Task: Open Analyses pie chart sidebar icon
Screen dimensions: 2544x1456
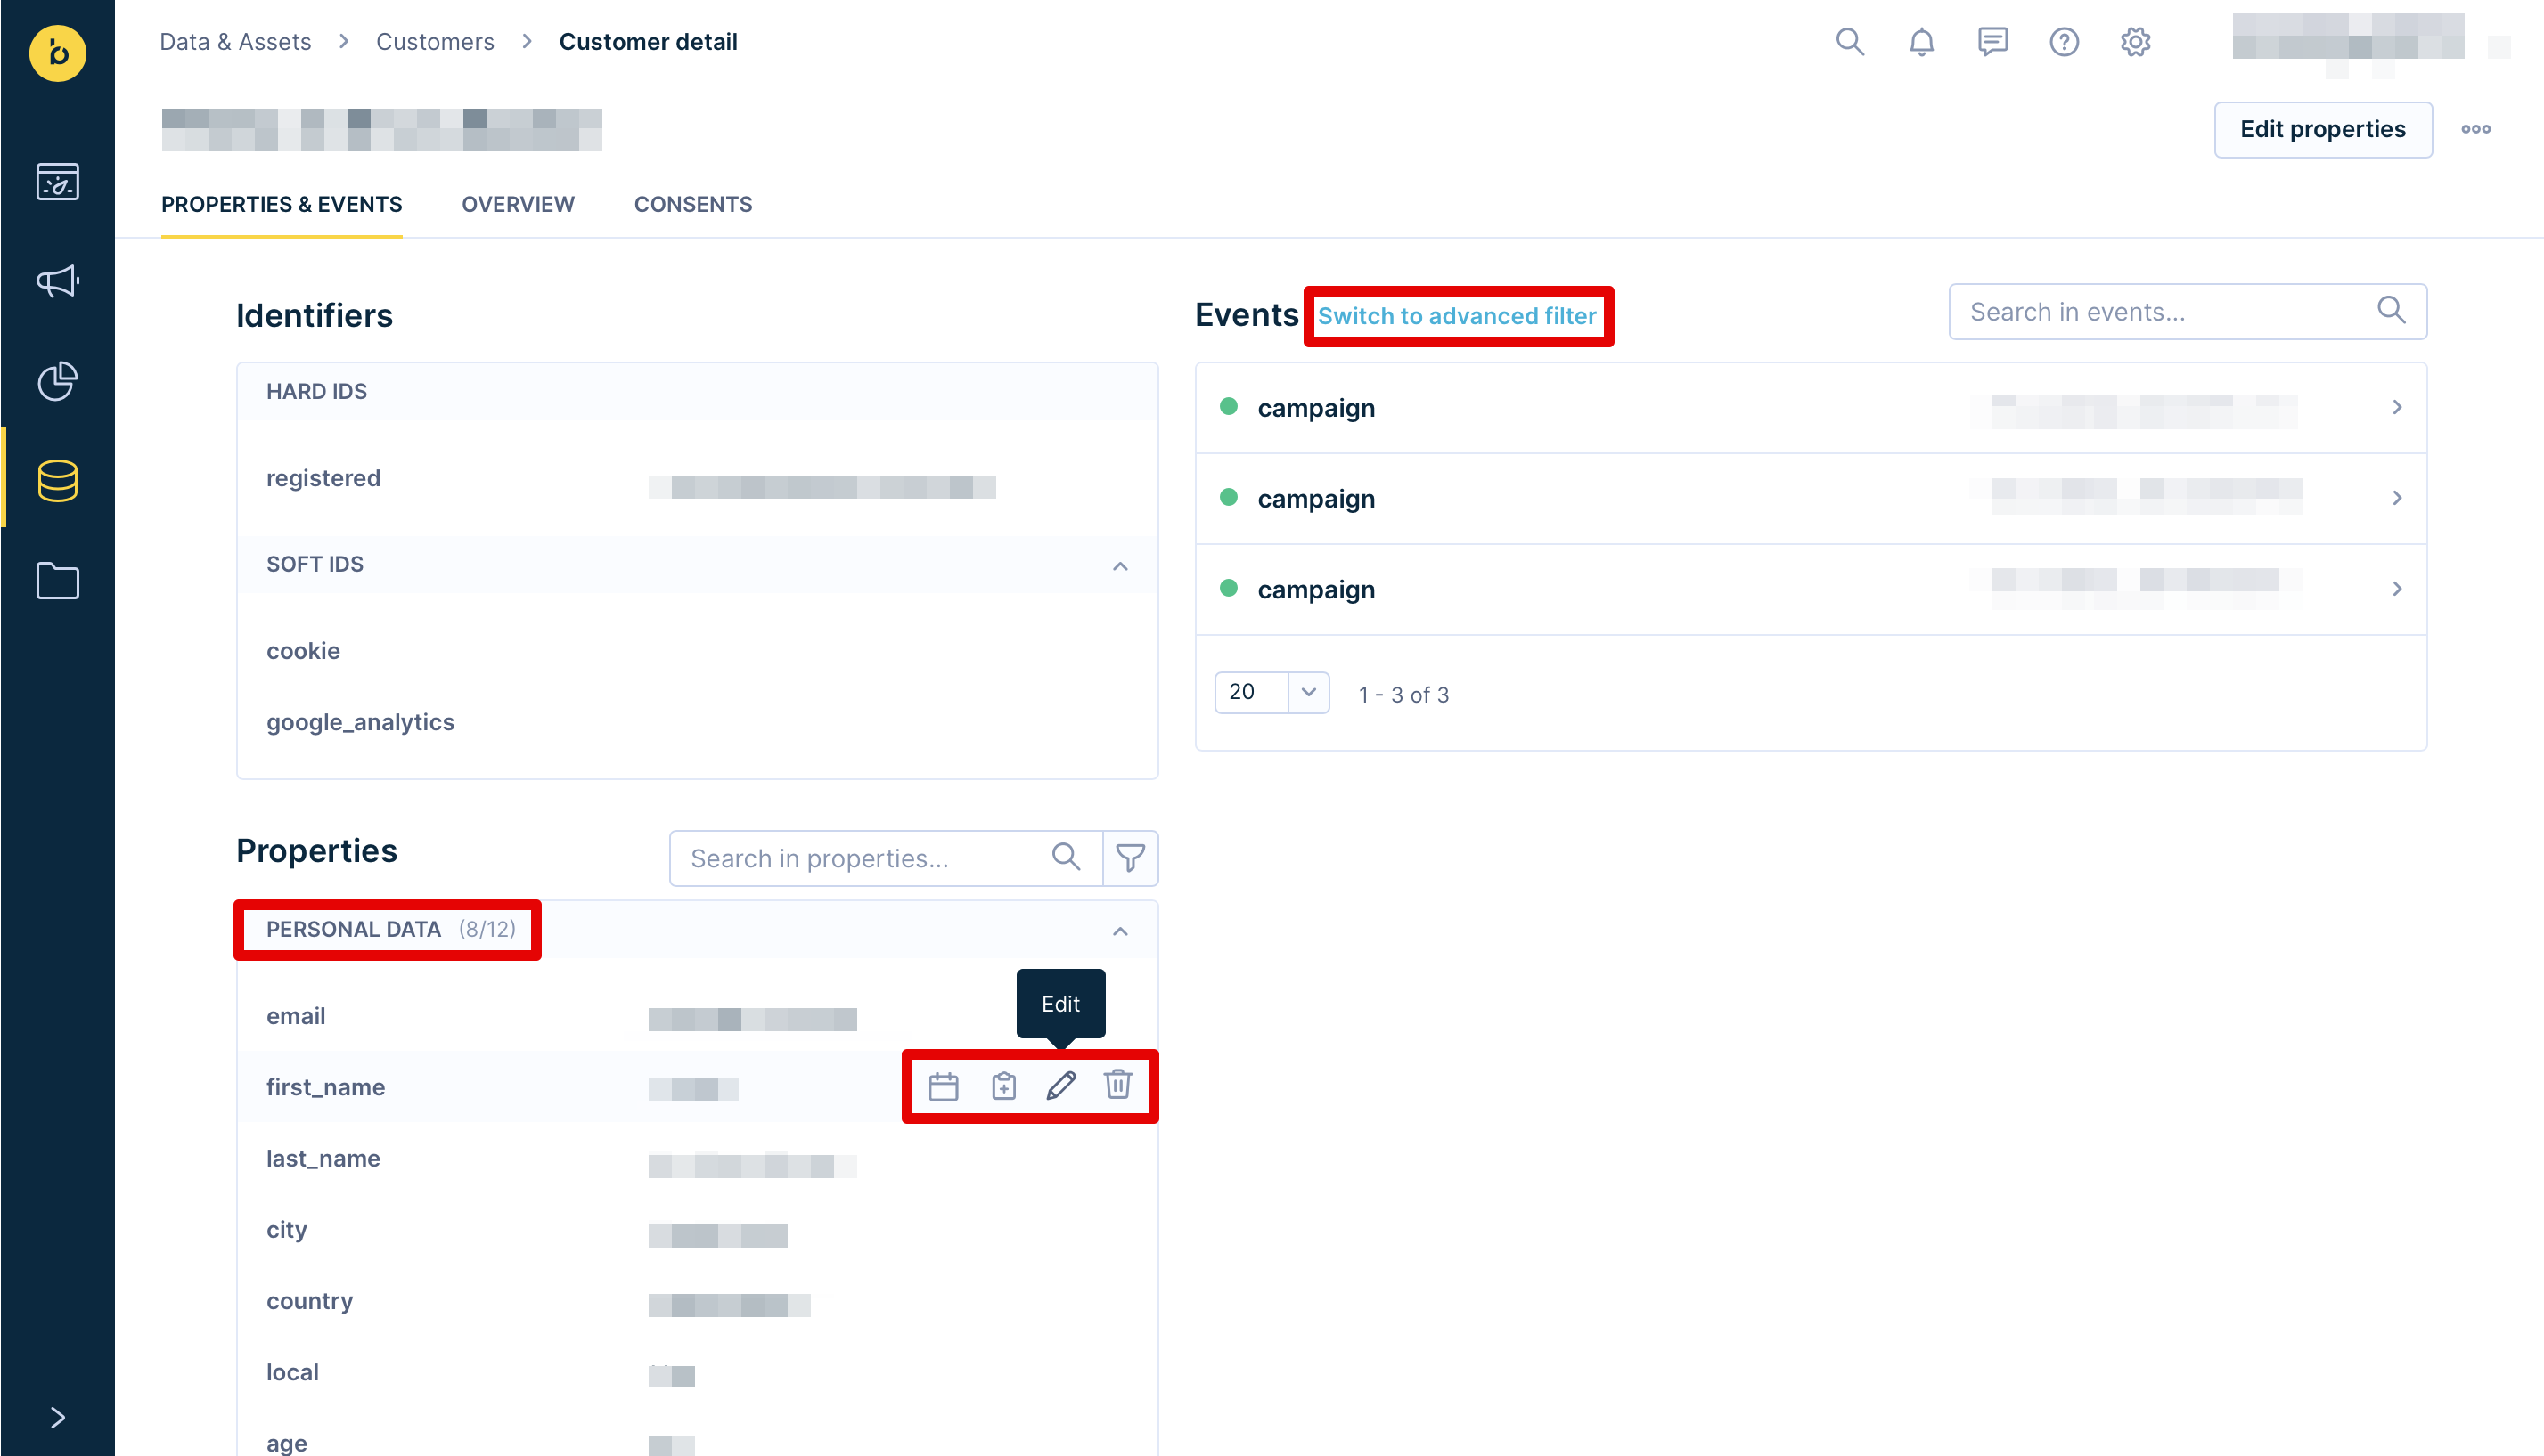Action: tap(57, 381)
